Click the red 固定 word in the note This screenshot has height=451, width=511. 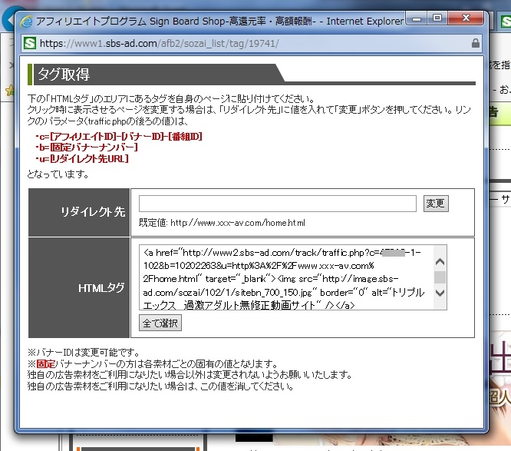45,363
